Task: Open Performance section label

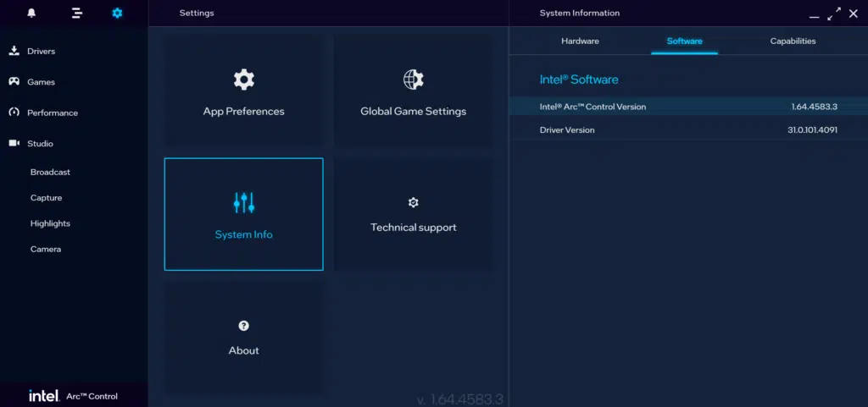Action: click(x=53, y=113)
